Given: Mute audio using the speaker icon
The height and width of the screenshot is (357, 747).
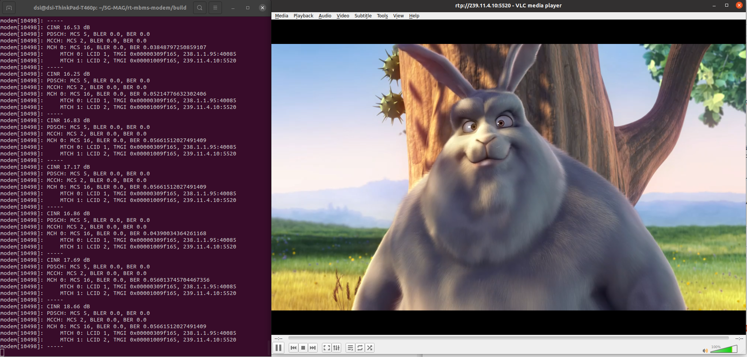Looking at the screenshot, I should tap(705, 350).
